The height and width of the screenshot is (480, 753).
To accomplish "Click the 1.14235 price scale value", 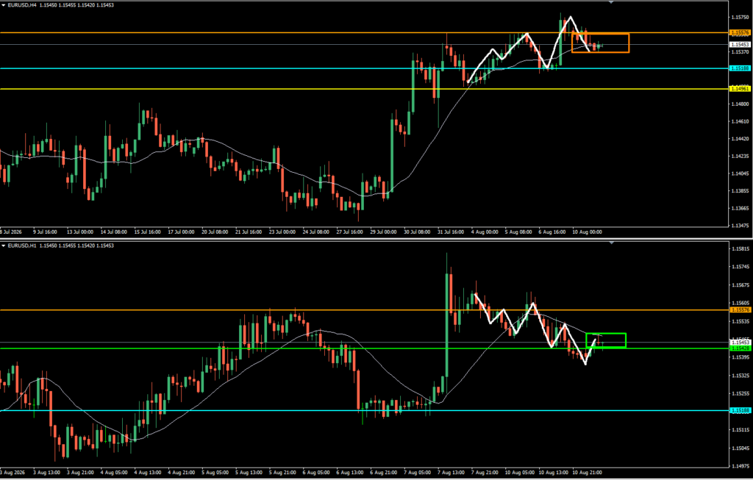I will (740, 156).
